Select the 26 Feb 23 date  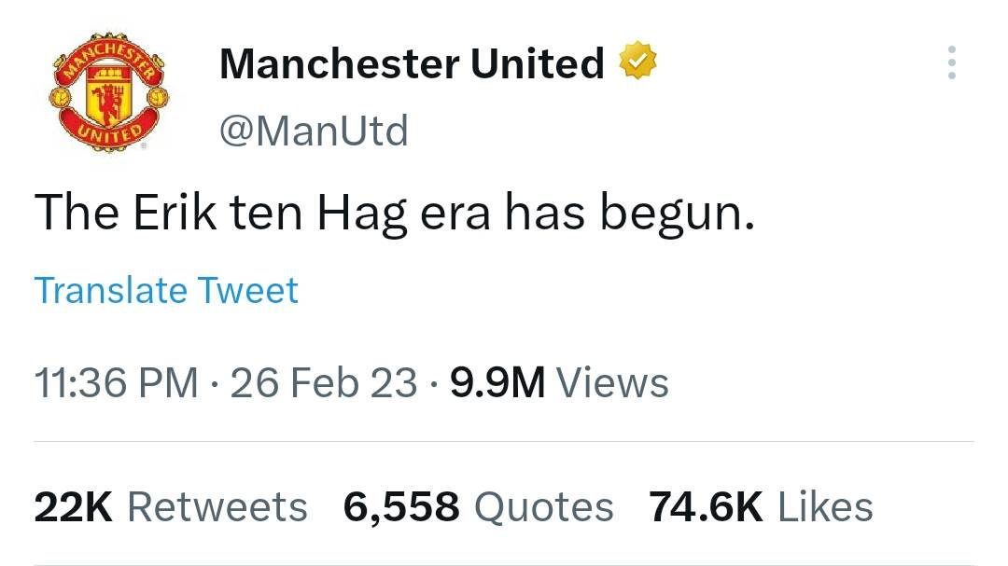click(x=323, y=383)
